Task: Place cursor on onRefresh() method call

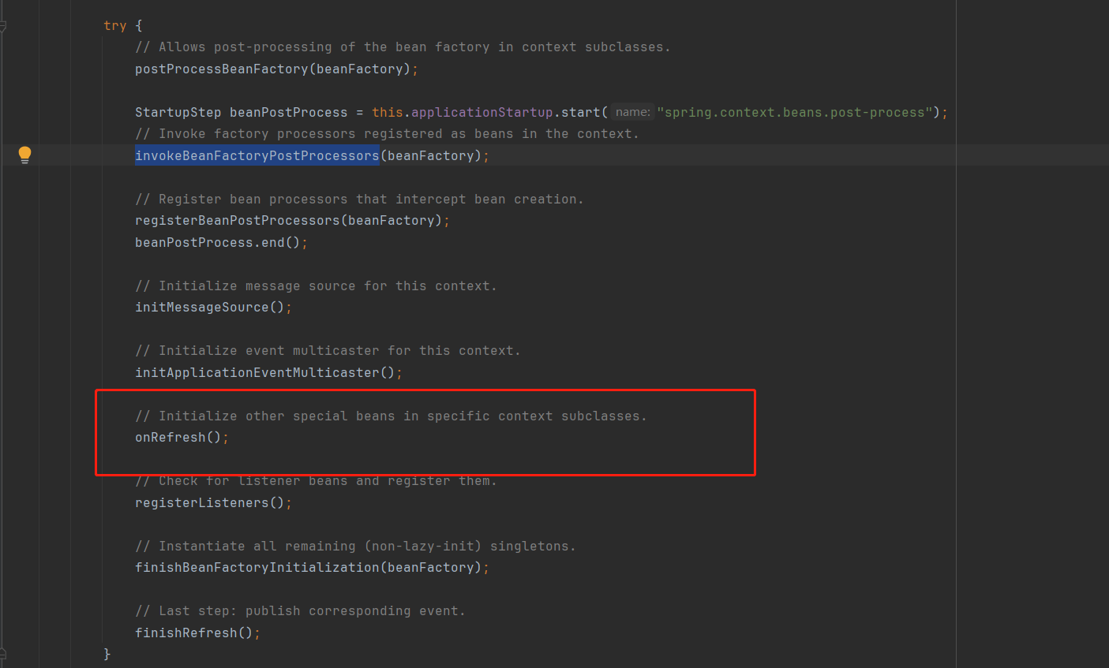Action: click(170, 438)
